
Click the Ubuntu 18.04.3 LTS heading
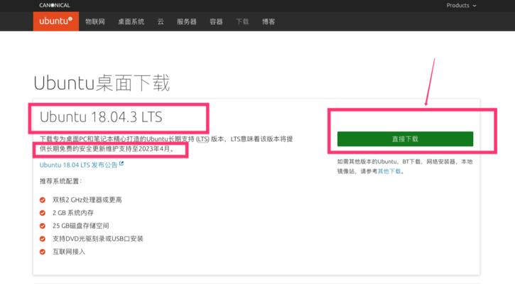pyautogui.click(x=101, y=117)
